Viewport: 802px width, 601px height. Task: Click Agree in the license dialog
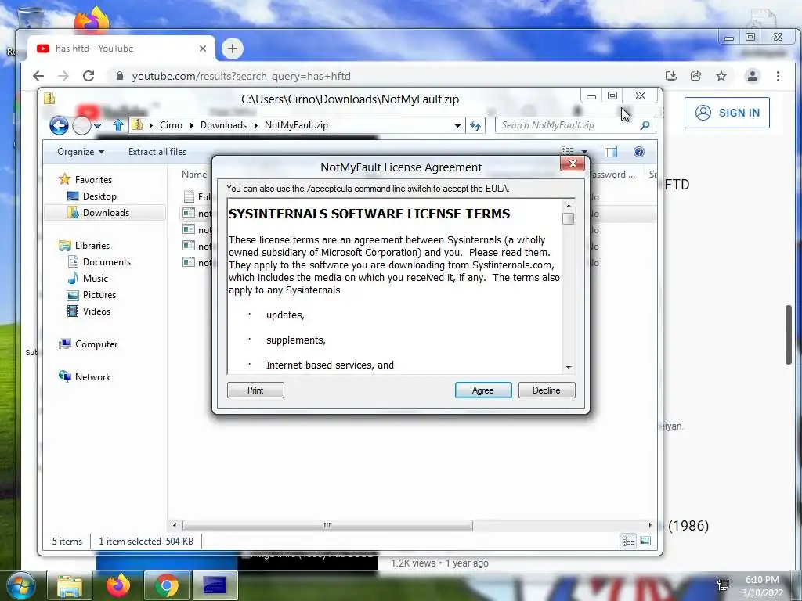coord(482,390)
